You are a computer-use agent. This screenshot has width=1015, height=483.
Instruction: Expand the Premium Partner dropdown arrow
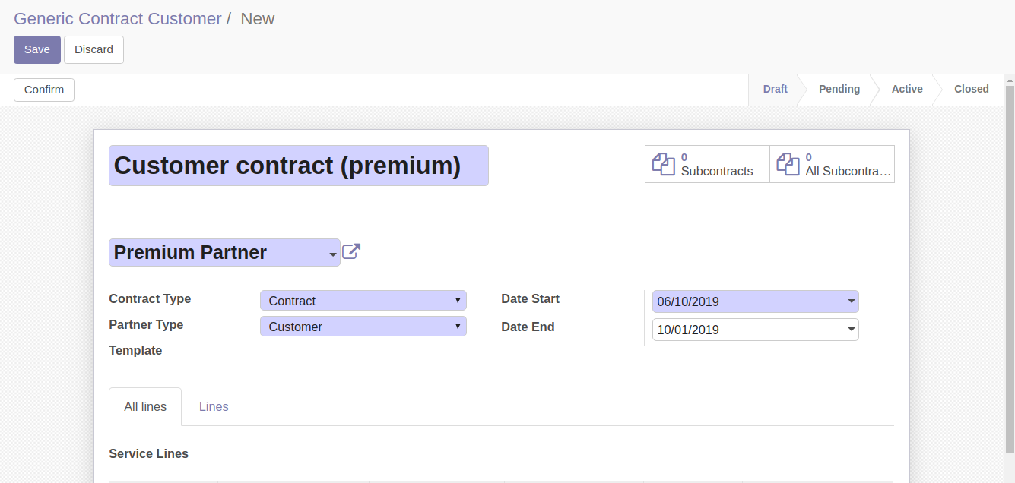(333, 254)
